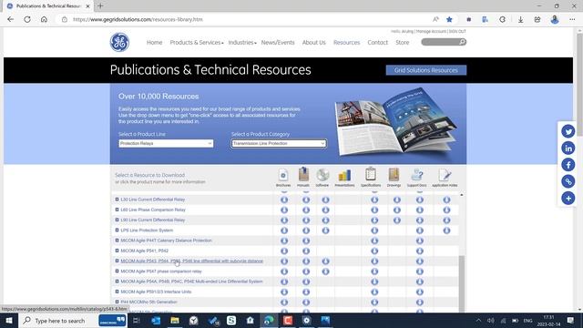Download support docs for MiCOM Agile P541, P542
The image size is (583, 328).
(420, 251)
